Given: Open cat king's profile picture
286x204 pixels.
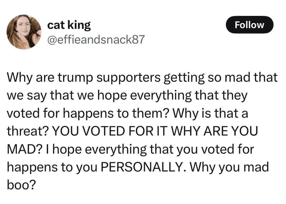Looking at the screenshot, I should [24, 32].
